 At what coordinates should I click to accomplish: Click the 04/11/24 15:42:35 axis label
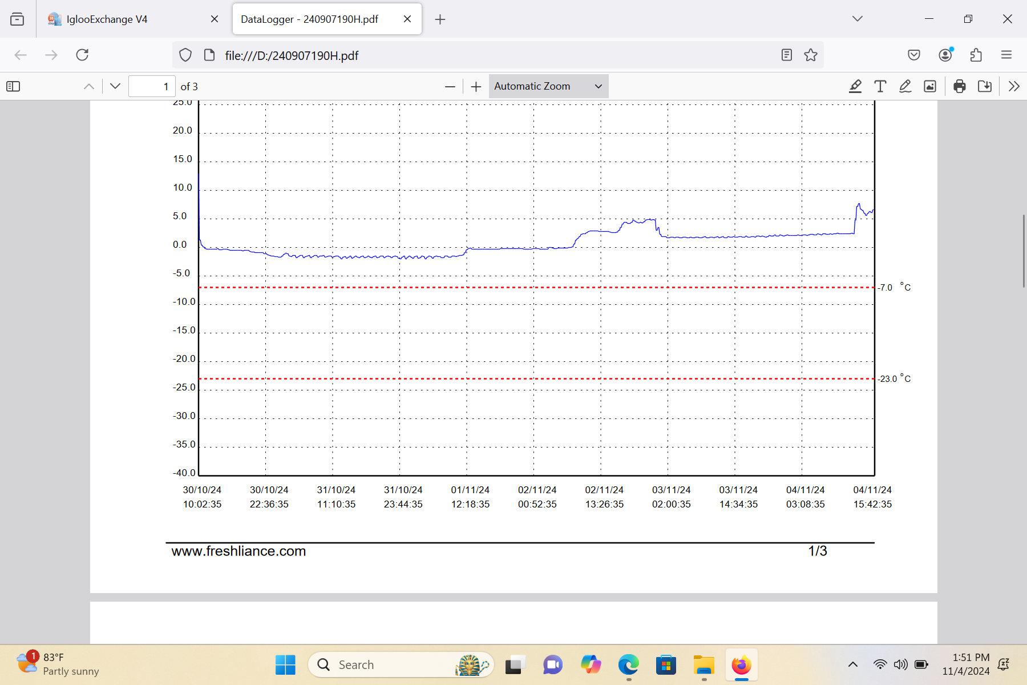[x=872, y=497]
